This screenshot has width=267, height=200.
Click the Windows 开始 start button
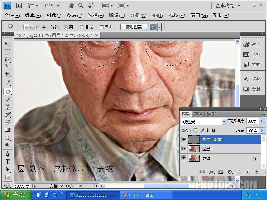[16, 195]
